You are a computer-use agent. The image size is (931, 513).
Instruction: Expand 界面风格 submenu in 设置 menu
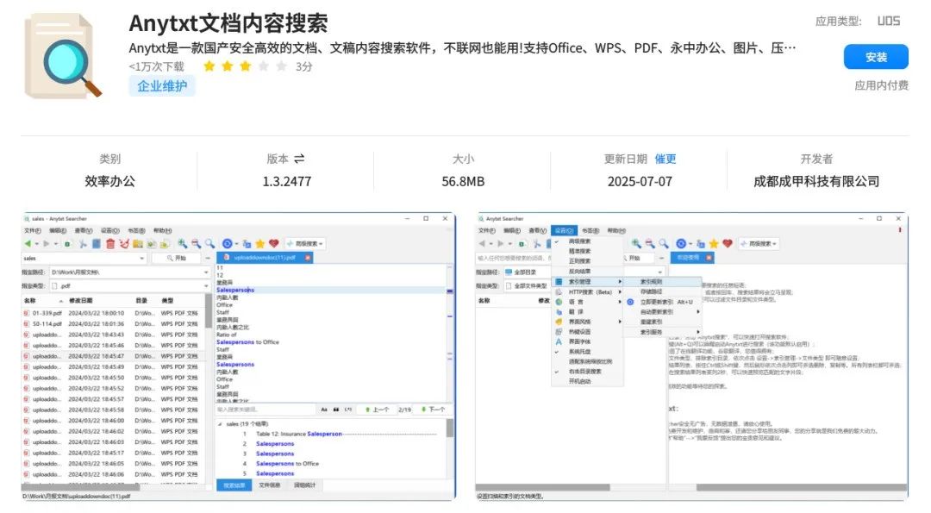(x=587, y=322)
